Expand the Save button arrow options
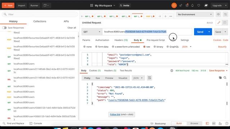Image resolution: width=230 pixels, height=129 pixels. (x=225, y=32)
